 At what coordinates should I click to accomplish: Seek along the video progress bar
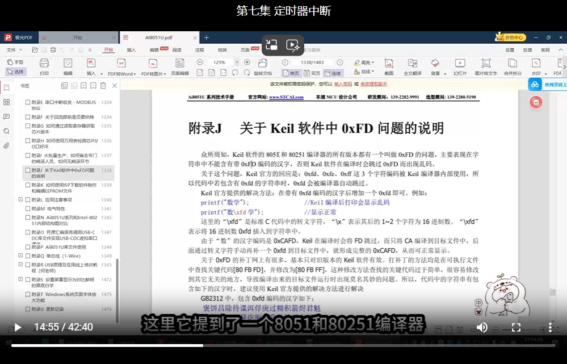tap(283, 346)
